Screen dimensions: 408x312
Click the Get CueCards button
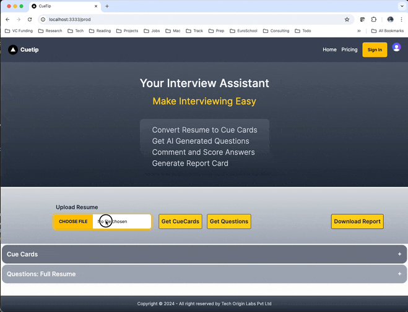pyautogui.click(x=180, y=221)
